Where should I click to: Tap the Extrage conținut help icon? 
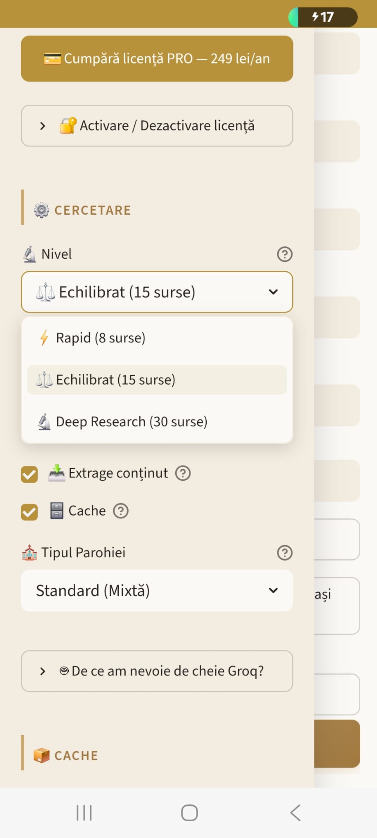(183, 473)
